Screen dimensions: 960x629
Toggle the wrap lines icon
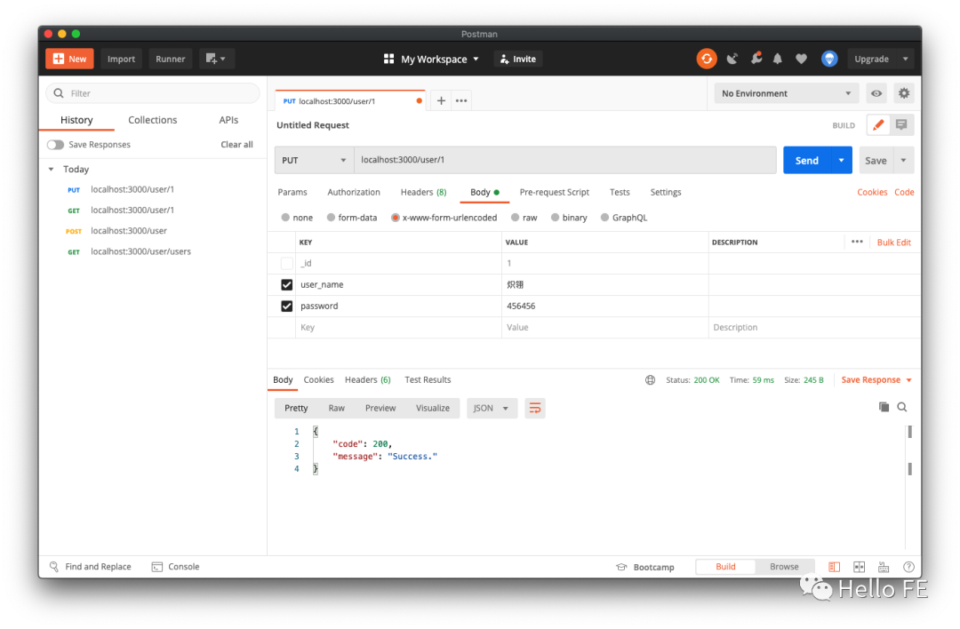(534, 408)
